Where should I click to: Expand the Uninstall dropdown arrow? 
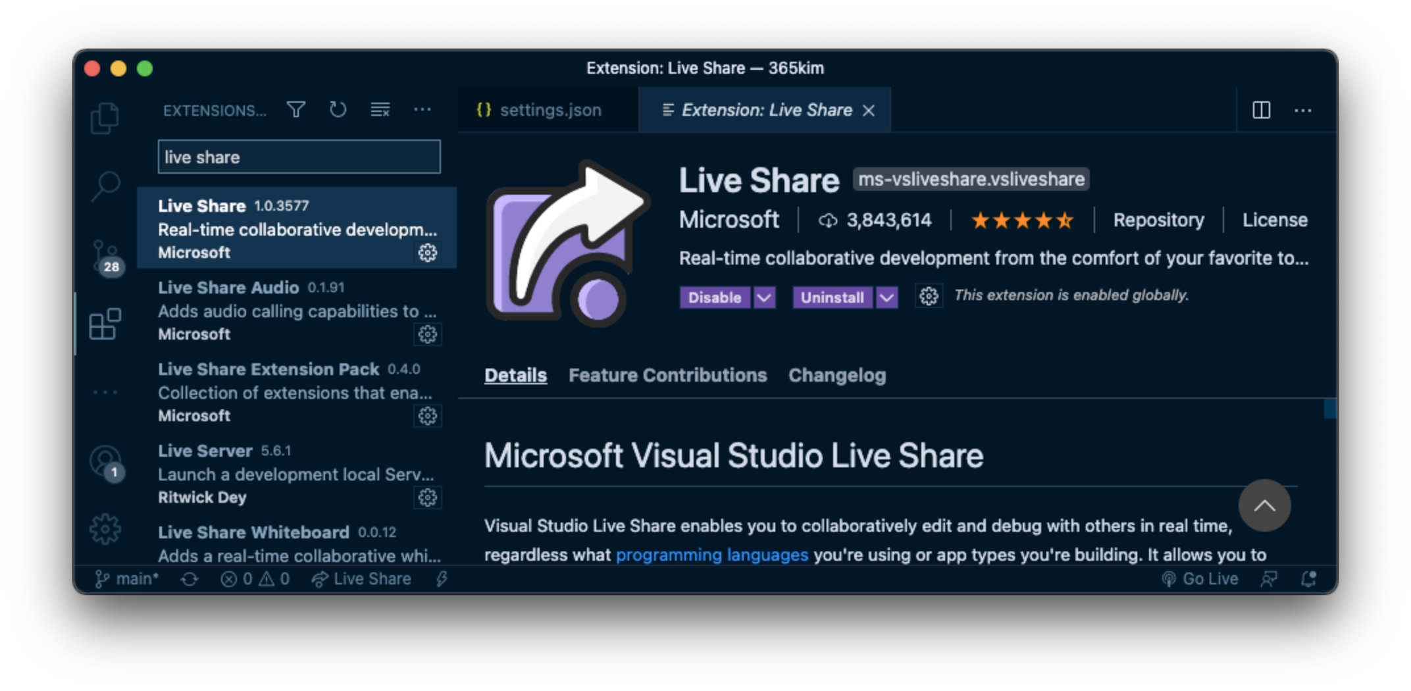pos(887,297)
